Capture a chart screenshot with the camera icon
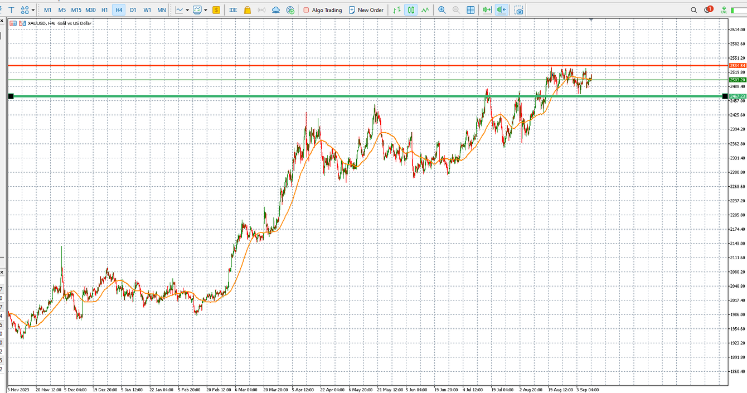The image size is (747, 393). pyautogui.click(x=519, y=9)
